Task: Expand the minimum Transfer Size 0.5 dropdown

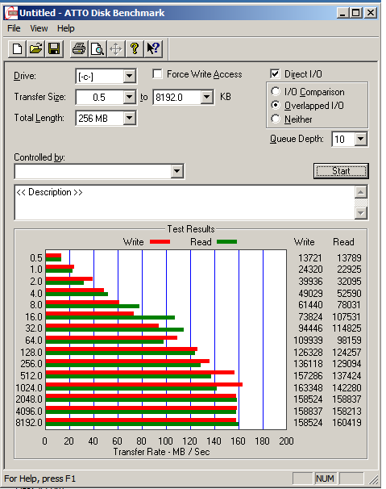Action: pyautogui.click(x=129, y=97)
